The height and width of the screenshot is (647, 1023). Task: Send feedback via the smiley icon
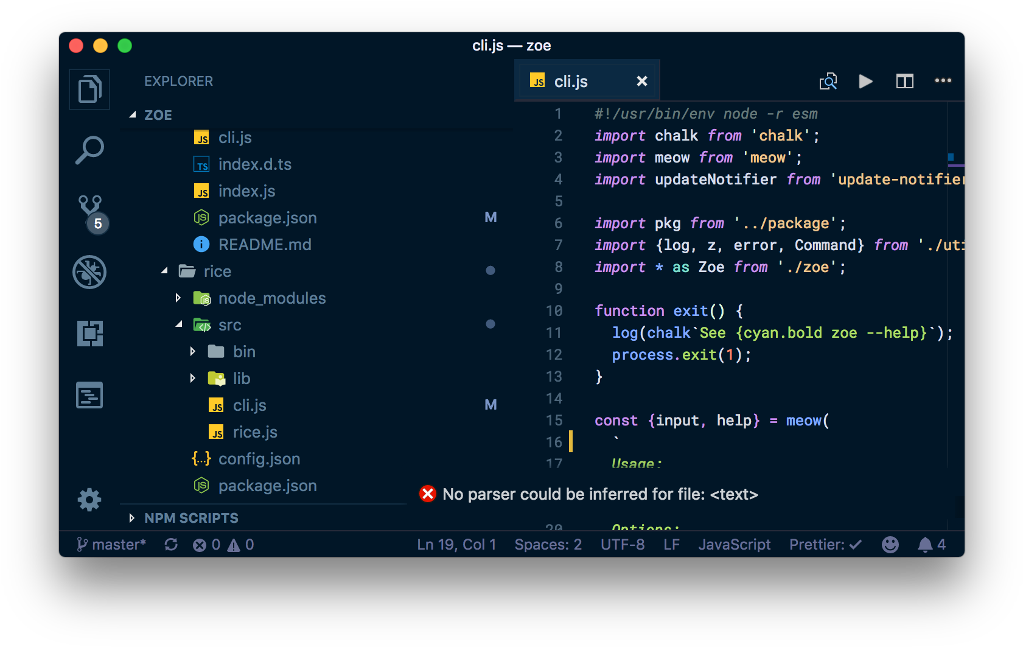[x=890, y=544]
